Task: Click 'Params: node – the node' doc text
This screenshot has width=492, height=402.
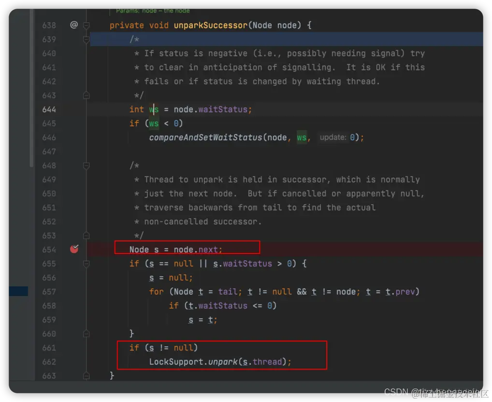Action: (x=153, y=11)
